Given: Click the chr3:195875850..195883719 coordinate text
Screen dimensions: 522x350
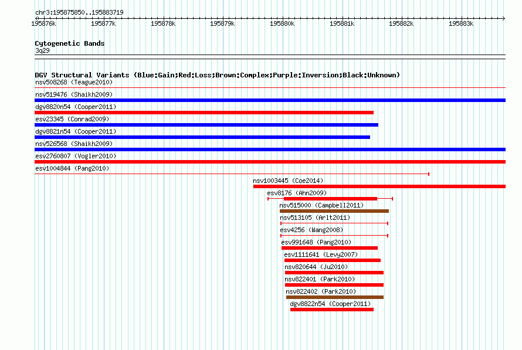Looking at the screenshot, I should coord(79,12).
